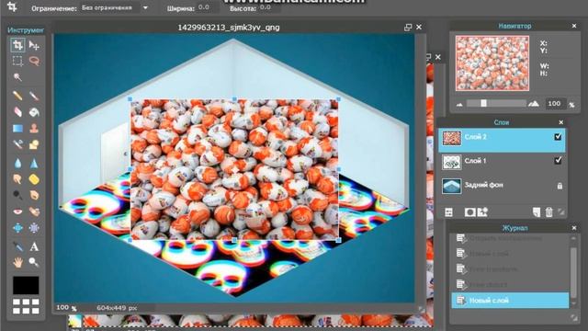Screen dimensions: 588x331
Task: Select the Blur droplet tool
Action: [17, 163]
